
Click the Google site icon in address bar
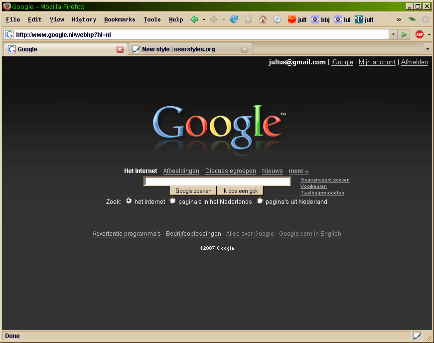pyautogui.click(x=9, y=34)
